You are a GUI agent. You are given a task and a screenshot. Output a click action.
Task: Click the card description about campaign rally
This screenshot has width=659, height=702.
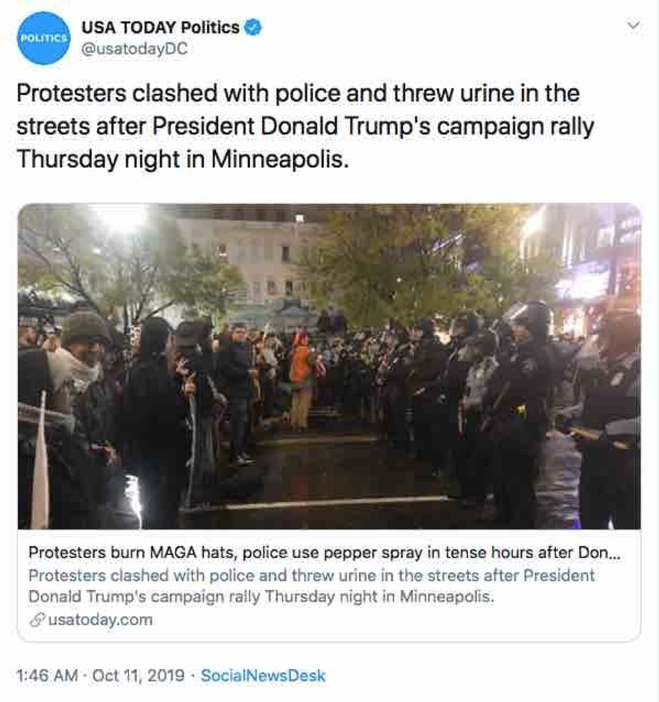pyautogui.click(x=311, y=586)
